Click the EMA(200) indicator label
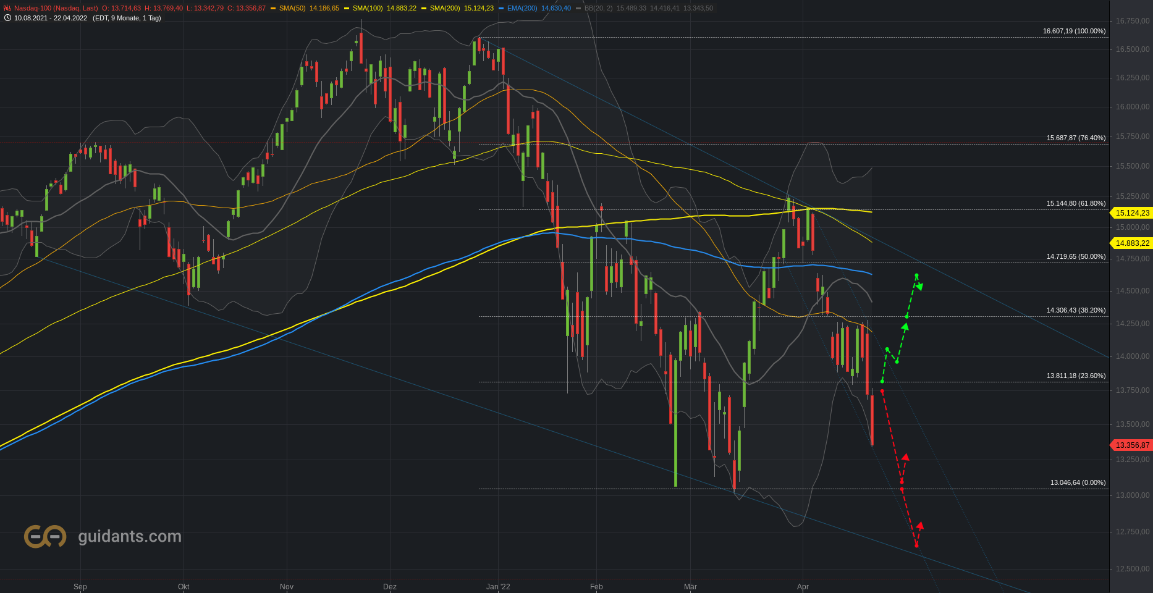 (x=522, y=9)
